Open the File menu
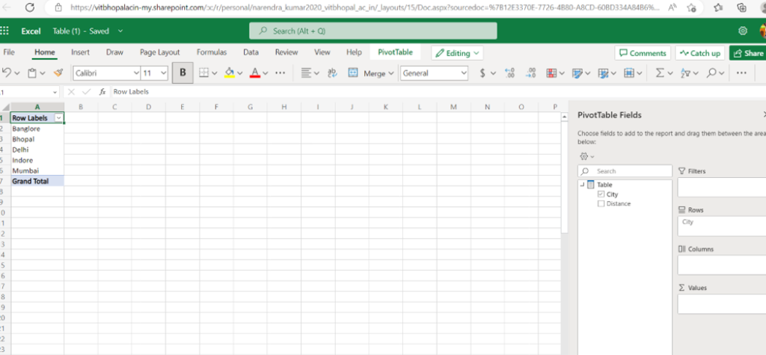This screenshot has height=355, width=766. [x=9, y=52]
